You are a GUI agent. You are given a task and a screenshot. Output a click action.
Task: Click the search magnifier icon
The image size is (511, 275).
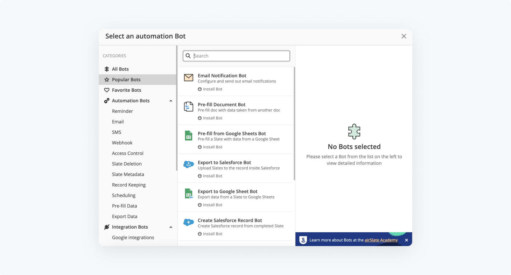[x=188, y=56]
